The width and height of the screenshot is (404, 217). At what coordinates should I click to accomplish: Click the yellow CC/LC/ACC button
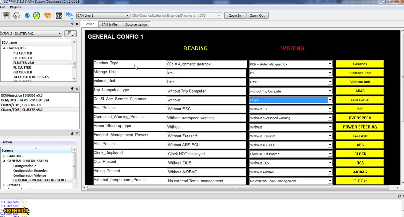(360, 100)
